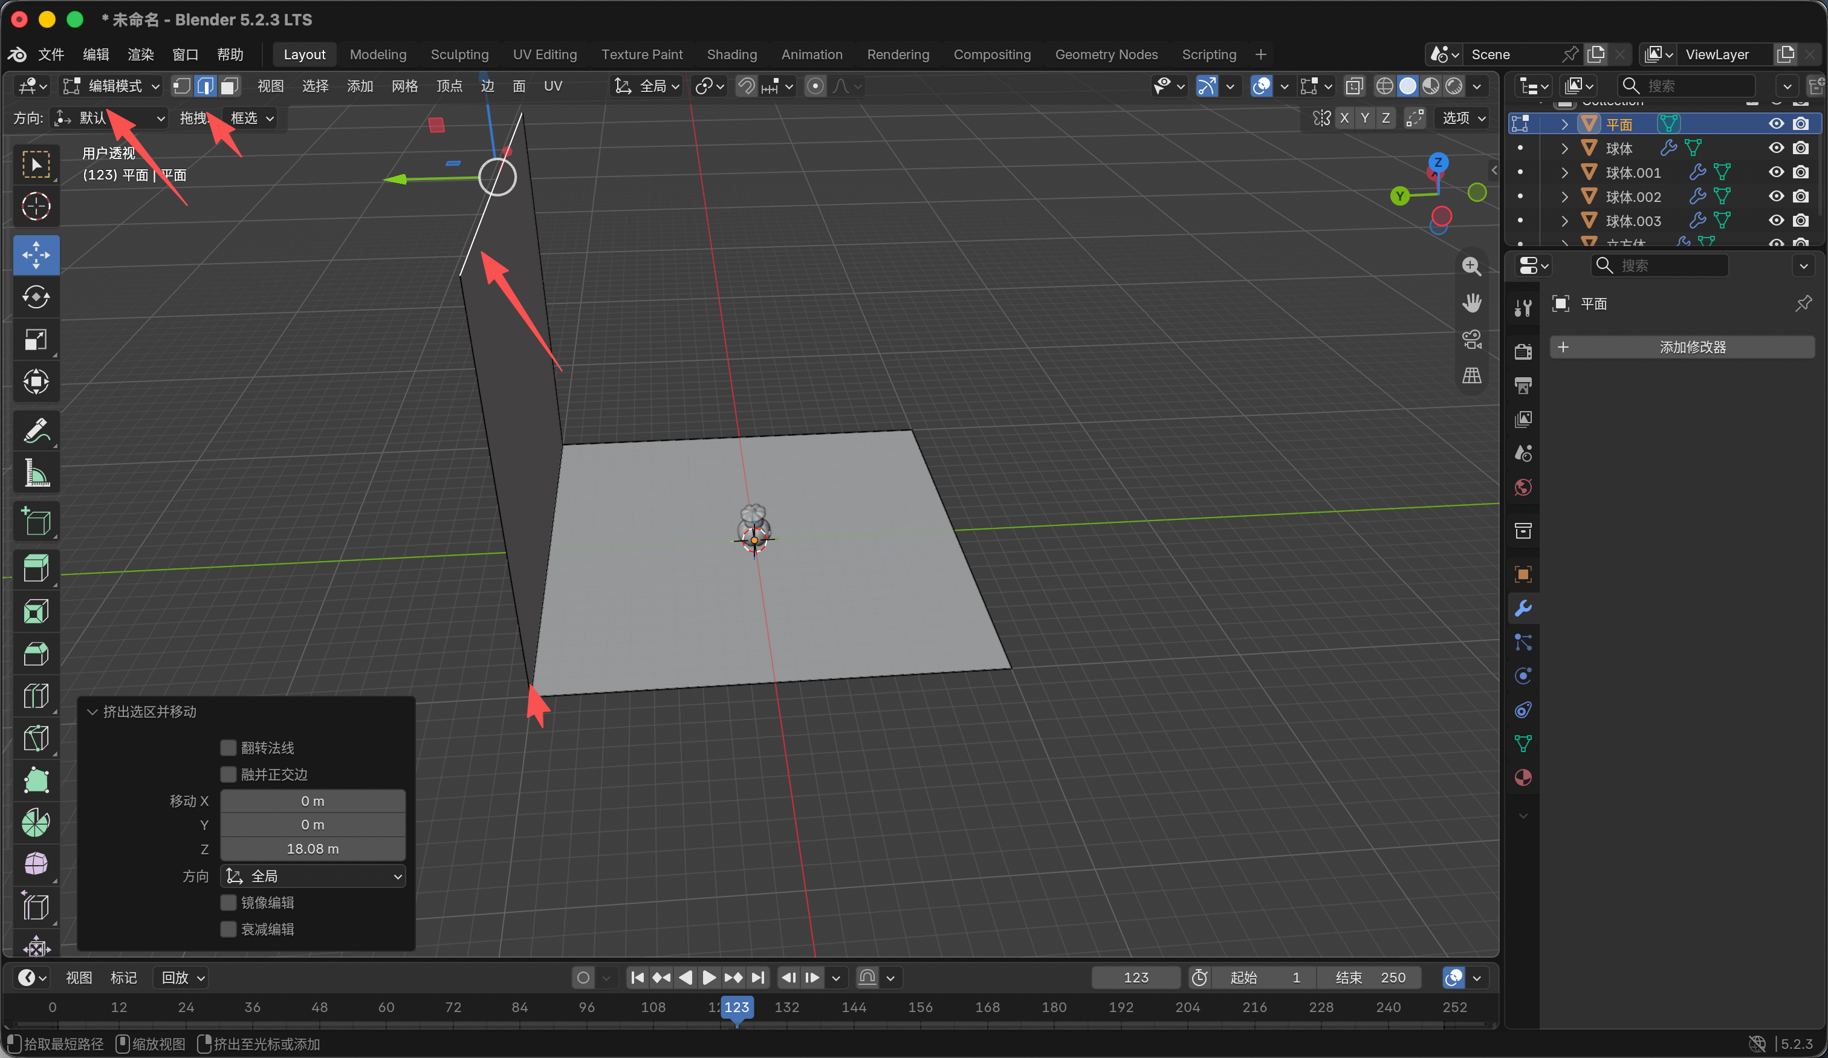Image resolution: width=1828 pixels, height=1058 pixels.
Task: Select the Move tool in the toolbar
Action: click(36, 255)
